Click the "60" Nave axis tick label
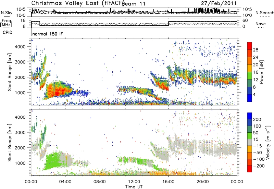Screen dimensions: 274x189 click(x=245, y=20)
